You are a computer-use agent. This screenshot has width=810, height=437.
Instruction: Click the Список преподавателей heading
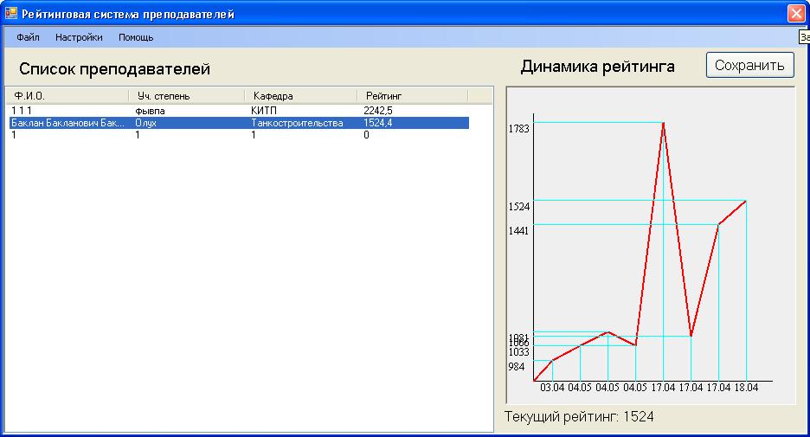[115, 68]
